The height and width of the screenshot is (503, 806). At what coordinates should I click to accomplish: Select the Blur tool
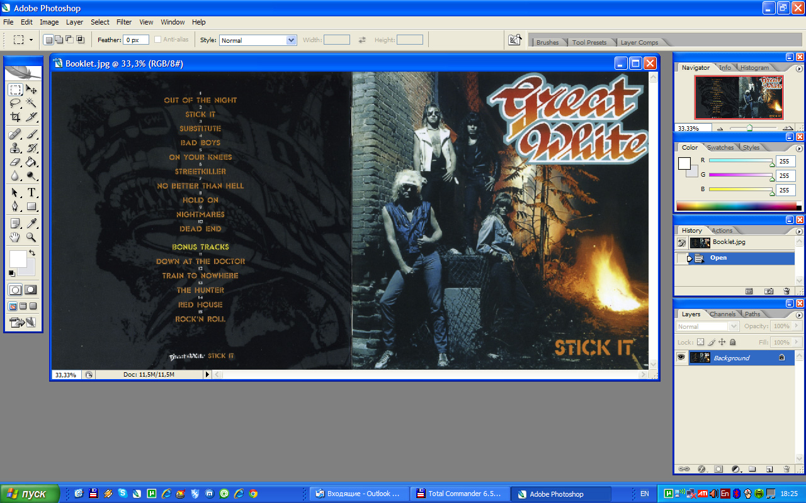point(15,176)
